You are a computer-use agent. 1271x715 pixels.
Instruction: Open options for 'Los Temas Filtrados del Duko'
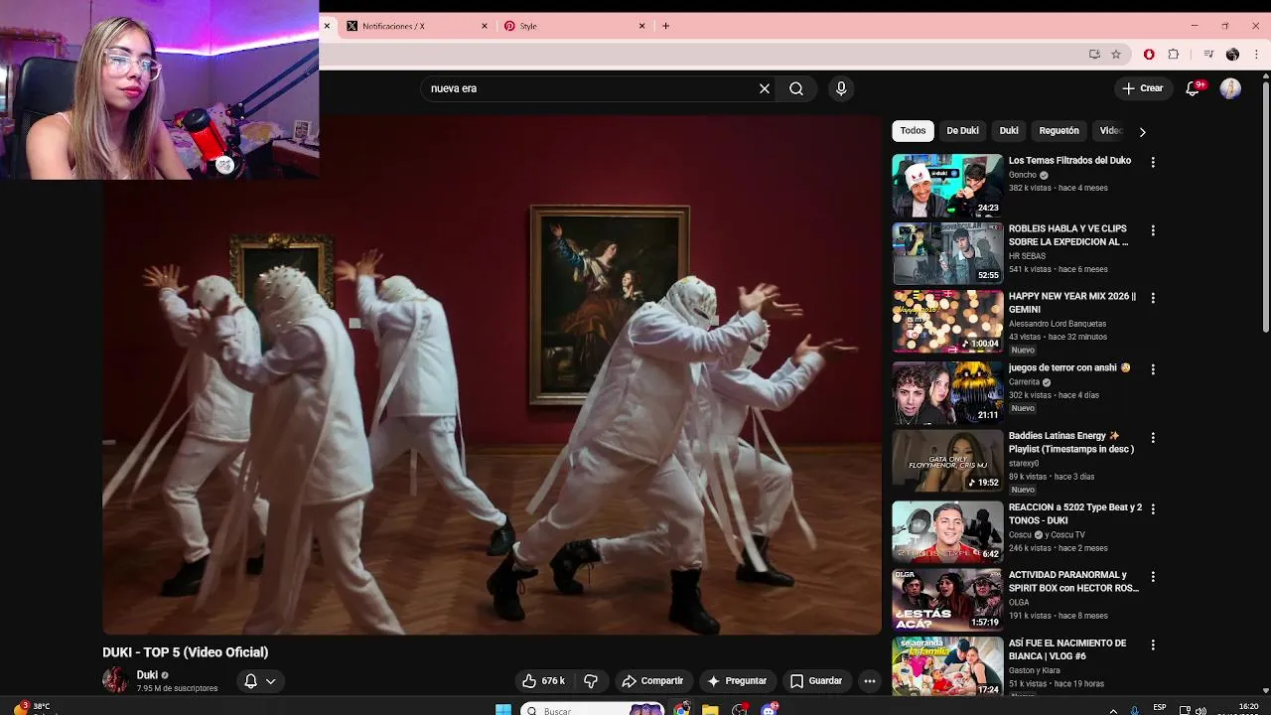[1153, 162]
